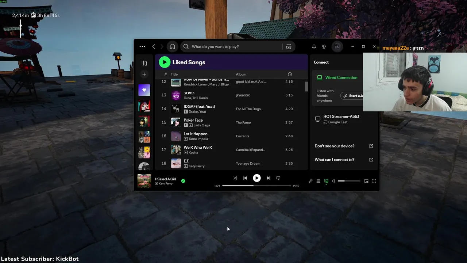Open artist link 'Kesha'
The width and height of the screenshot is (467, 263).
coord(193,153)
